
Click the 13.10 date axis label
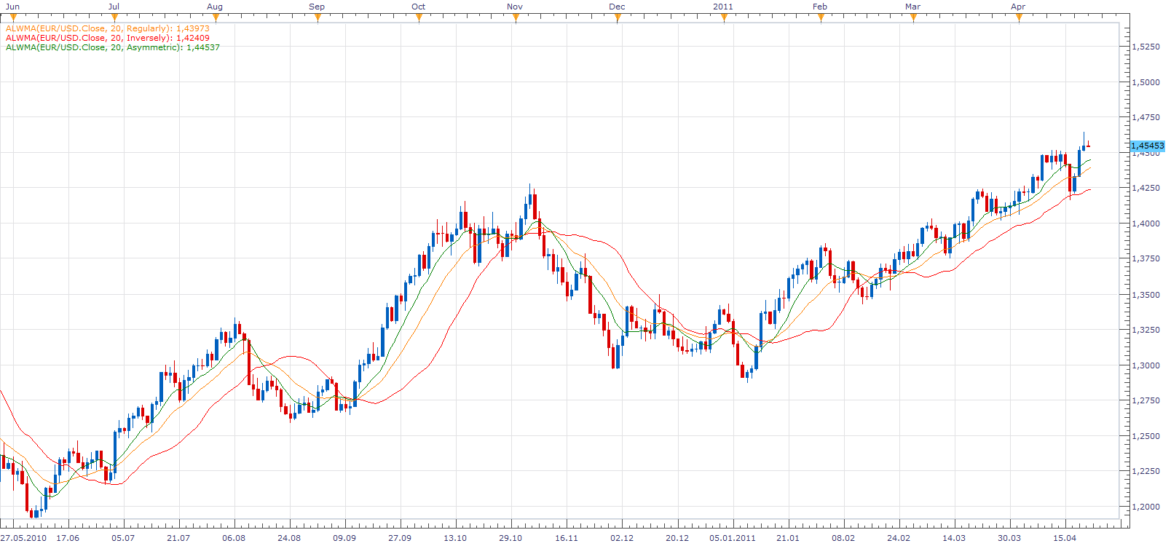click(x=455, y=538)
